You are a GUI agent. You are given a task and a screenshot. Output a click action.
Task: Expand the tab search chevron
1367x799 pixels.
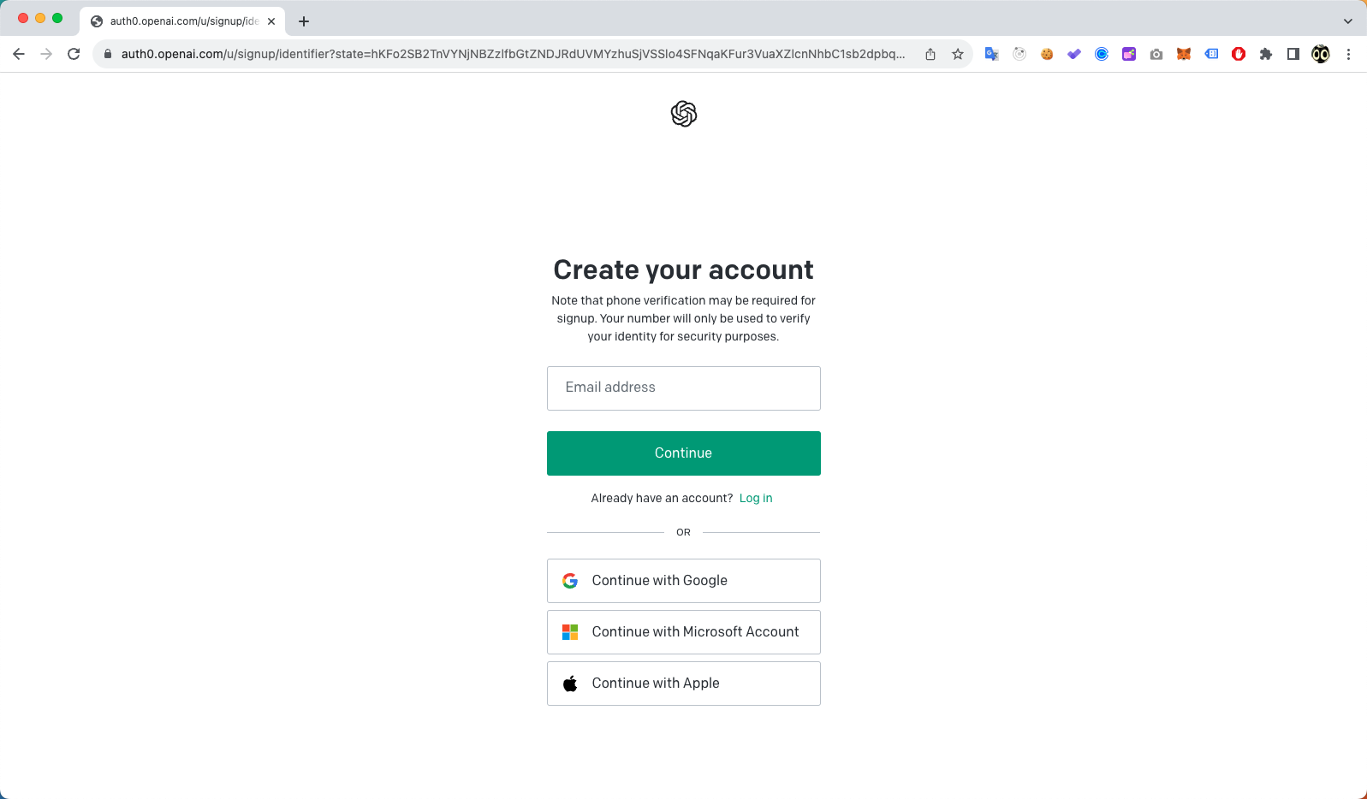coord(1348,21)
